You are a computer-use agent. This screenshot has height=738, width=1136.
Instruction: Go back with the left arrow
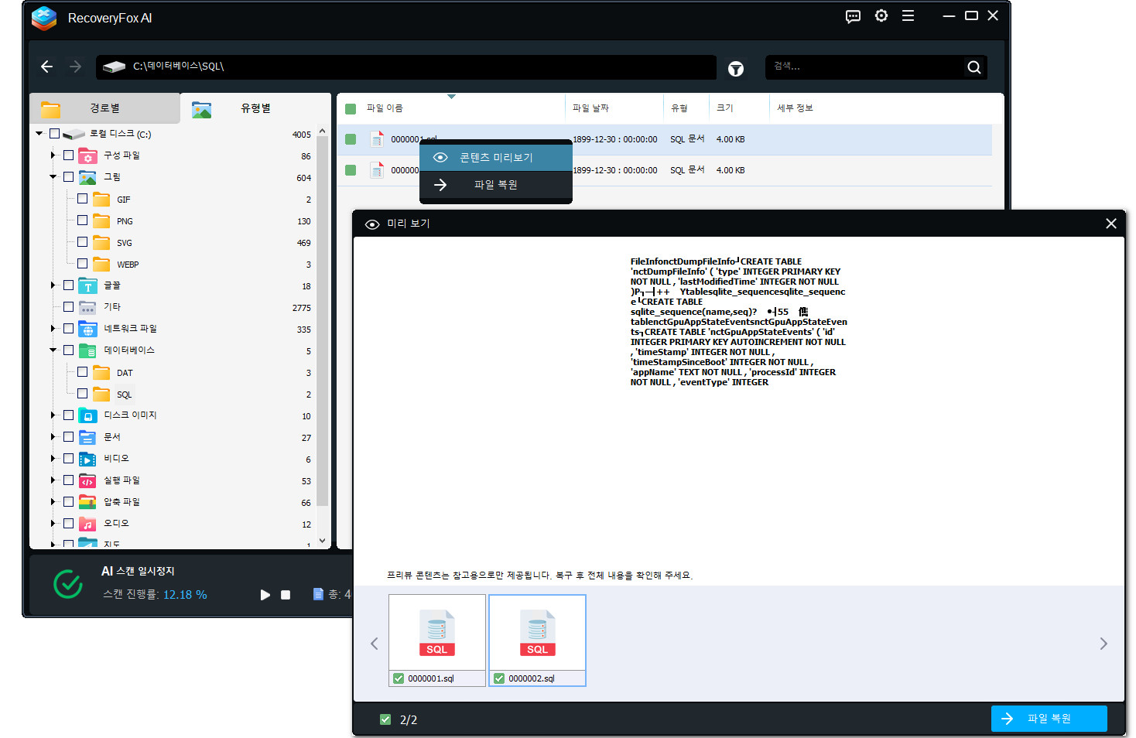[47, 67]
